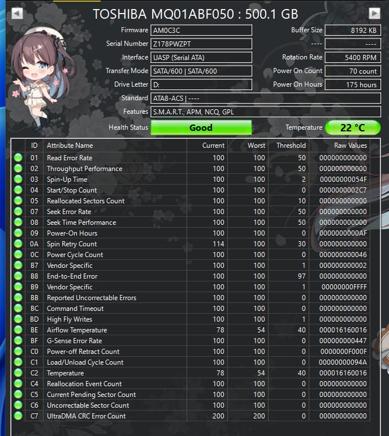Click the Worst column header
Image resolution: width=389 pixels, height=436 pixels.
point(248,146)
